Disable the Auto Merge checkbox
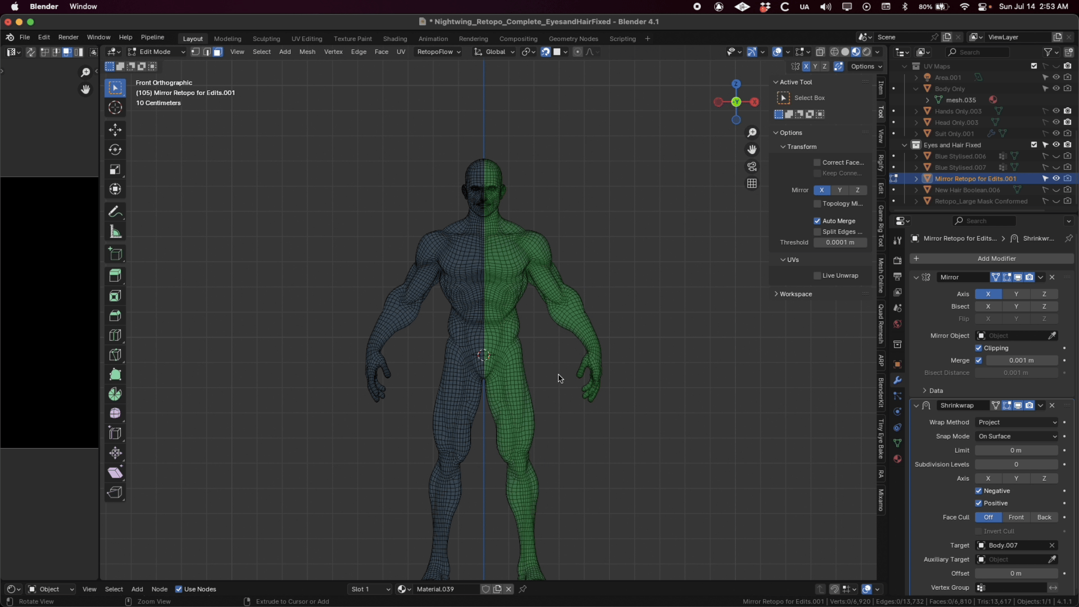The height and width of the screenshot is (607, 1079). click(817, 221)
